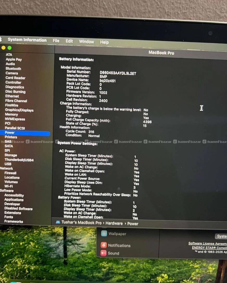The width and height of the screenshot is (227, 283).
Task: Select Ethernet in the sidebar
Action: point(12,96)
